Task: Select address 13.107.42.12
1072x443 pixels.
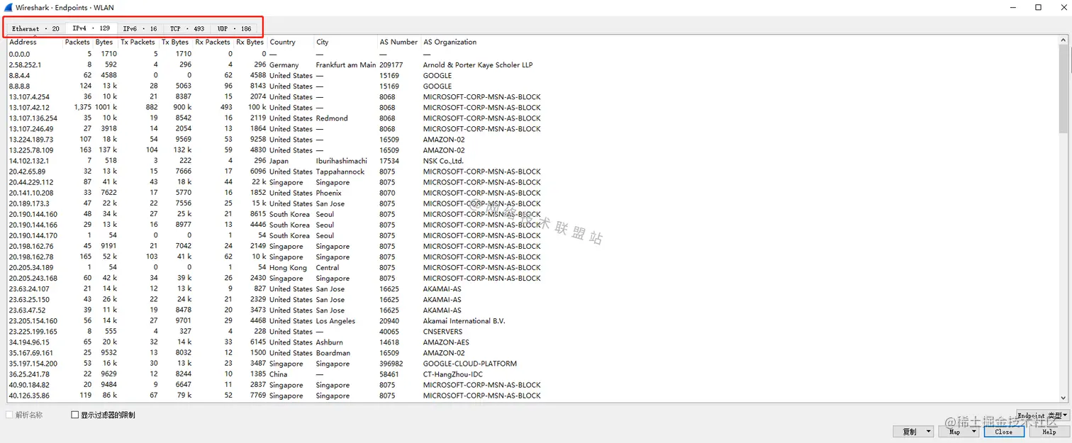Action: point(29,107)
